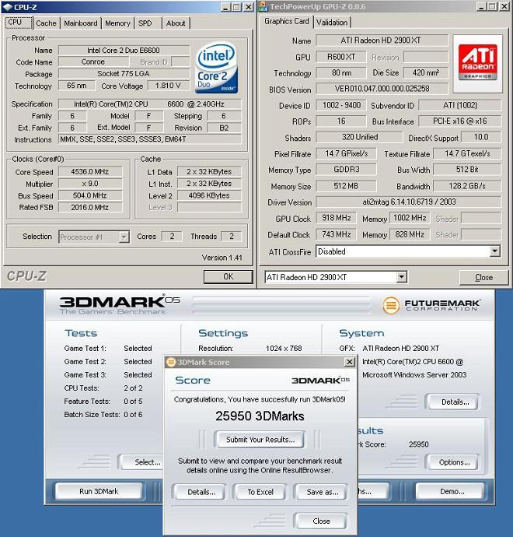Open the About tab in CPU-Z
The height and width of the screenshot is (537, 513).
pos(176,23)
